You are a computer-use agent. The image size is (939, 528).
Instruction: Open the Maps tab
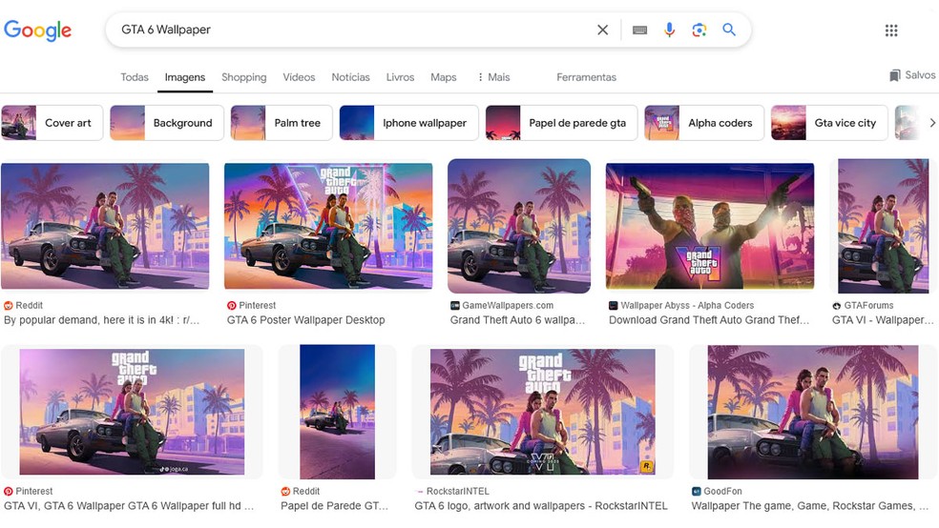coord(443,77)
